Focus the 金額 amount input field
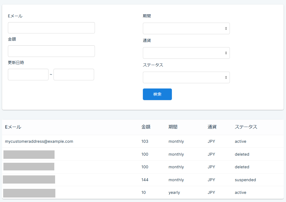This screenshot has width=286, height=202. tap(51, 51)
